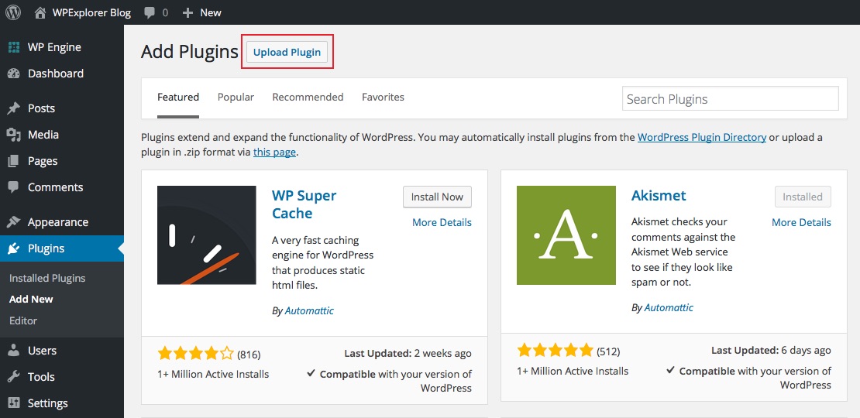
Task: Click the WordPress logo in admin bar
Action: [12, 12]
